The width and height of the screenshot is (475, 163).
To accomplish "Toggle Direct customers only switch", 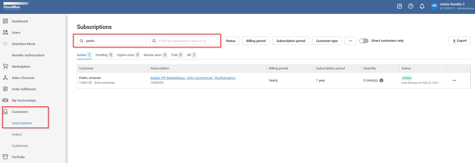I will click(x=364, y=41).
